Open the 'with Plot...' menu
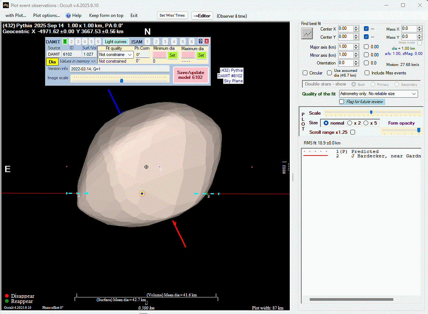Image resolution: width=428 pixels, height=314 pixels. coord(16,15)
